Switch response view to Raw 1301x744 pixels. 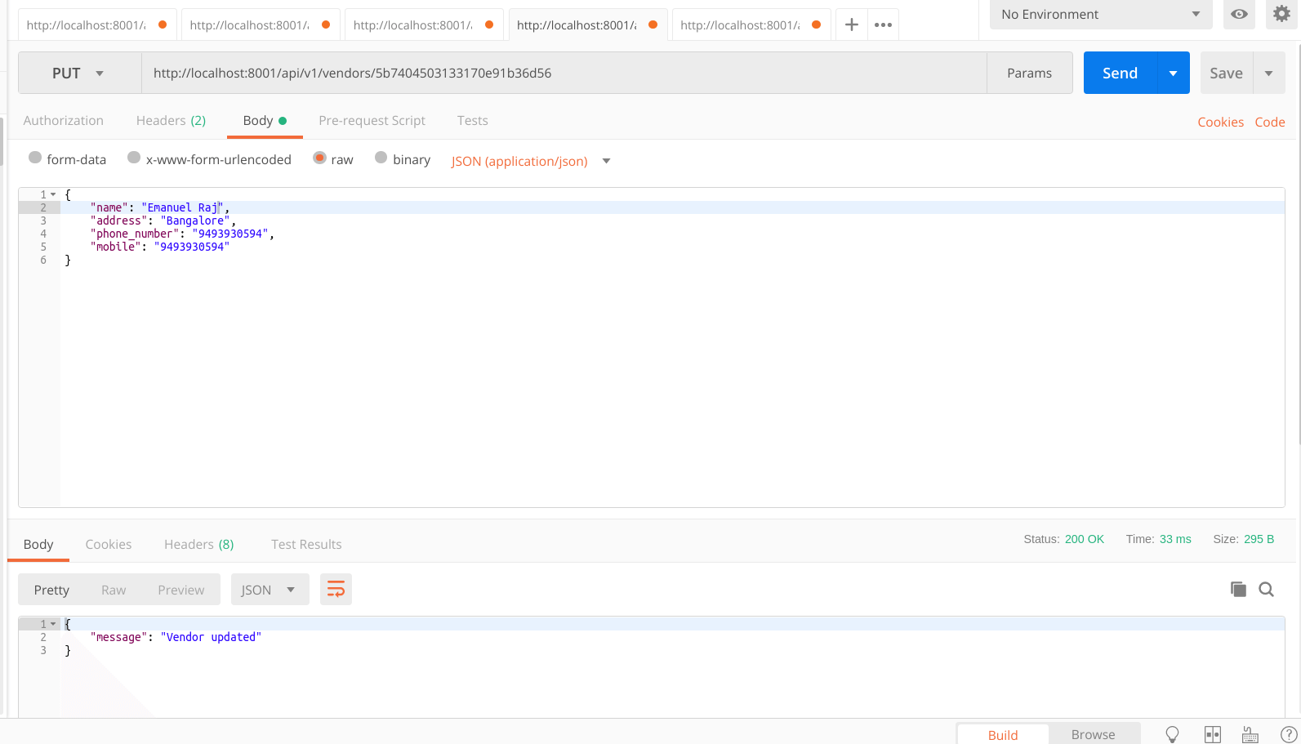[x=114, y=590]
